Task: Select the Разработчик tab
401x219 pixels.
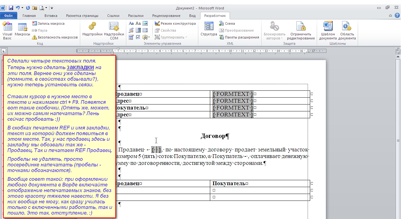Action: [x=215, y=16]
